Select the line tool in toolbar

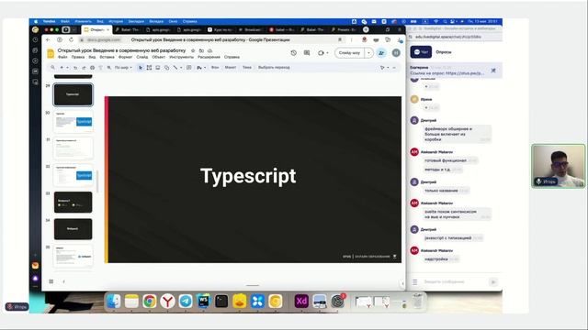point(175,68)
